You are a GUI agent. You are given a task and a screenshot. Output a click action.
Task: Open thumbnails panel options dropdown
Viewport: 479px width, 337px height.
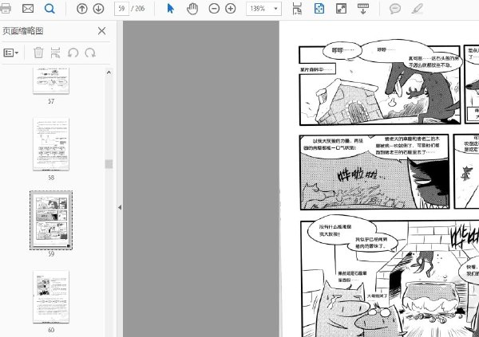(x=11, y=53)
